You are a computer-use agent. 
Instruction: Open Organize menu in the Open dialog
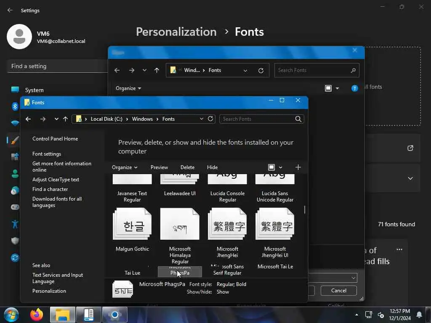(128, 88)
